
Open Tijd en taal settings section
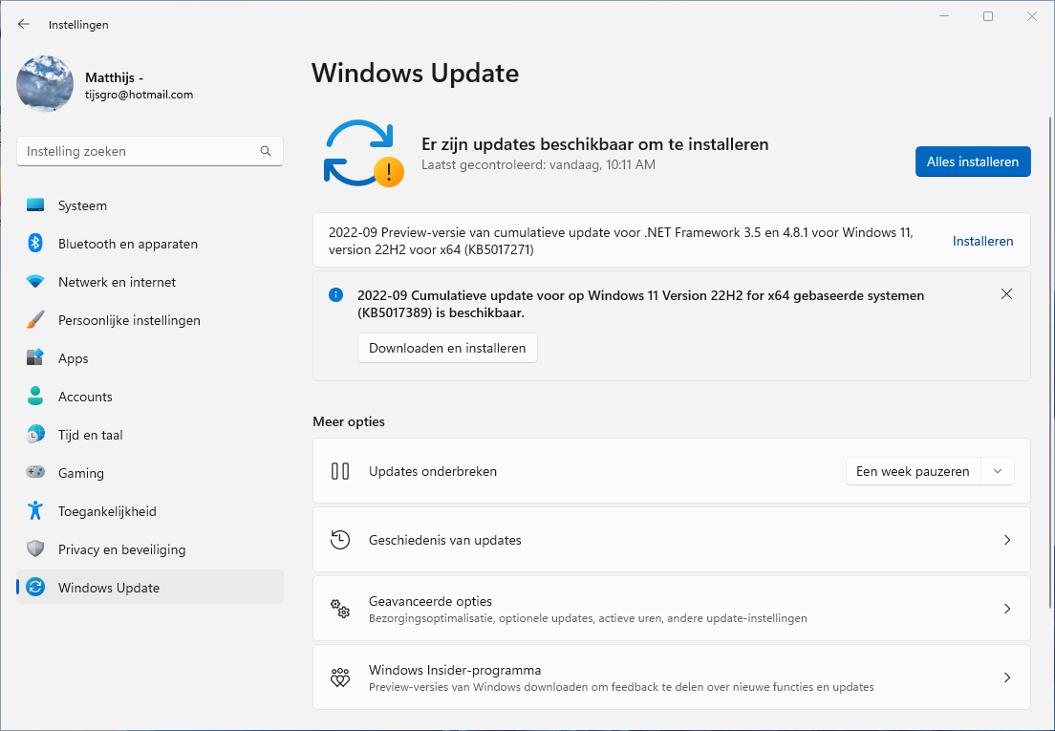(90, 435)
